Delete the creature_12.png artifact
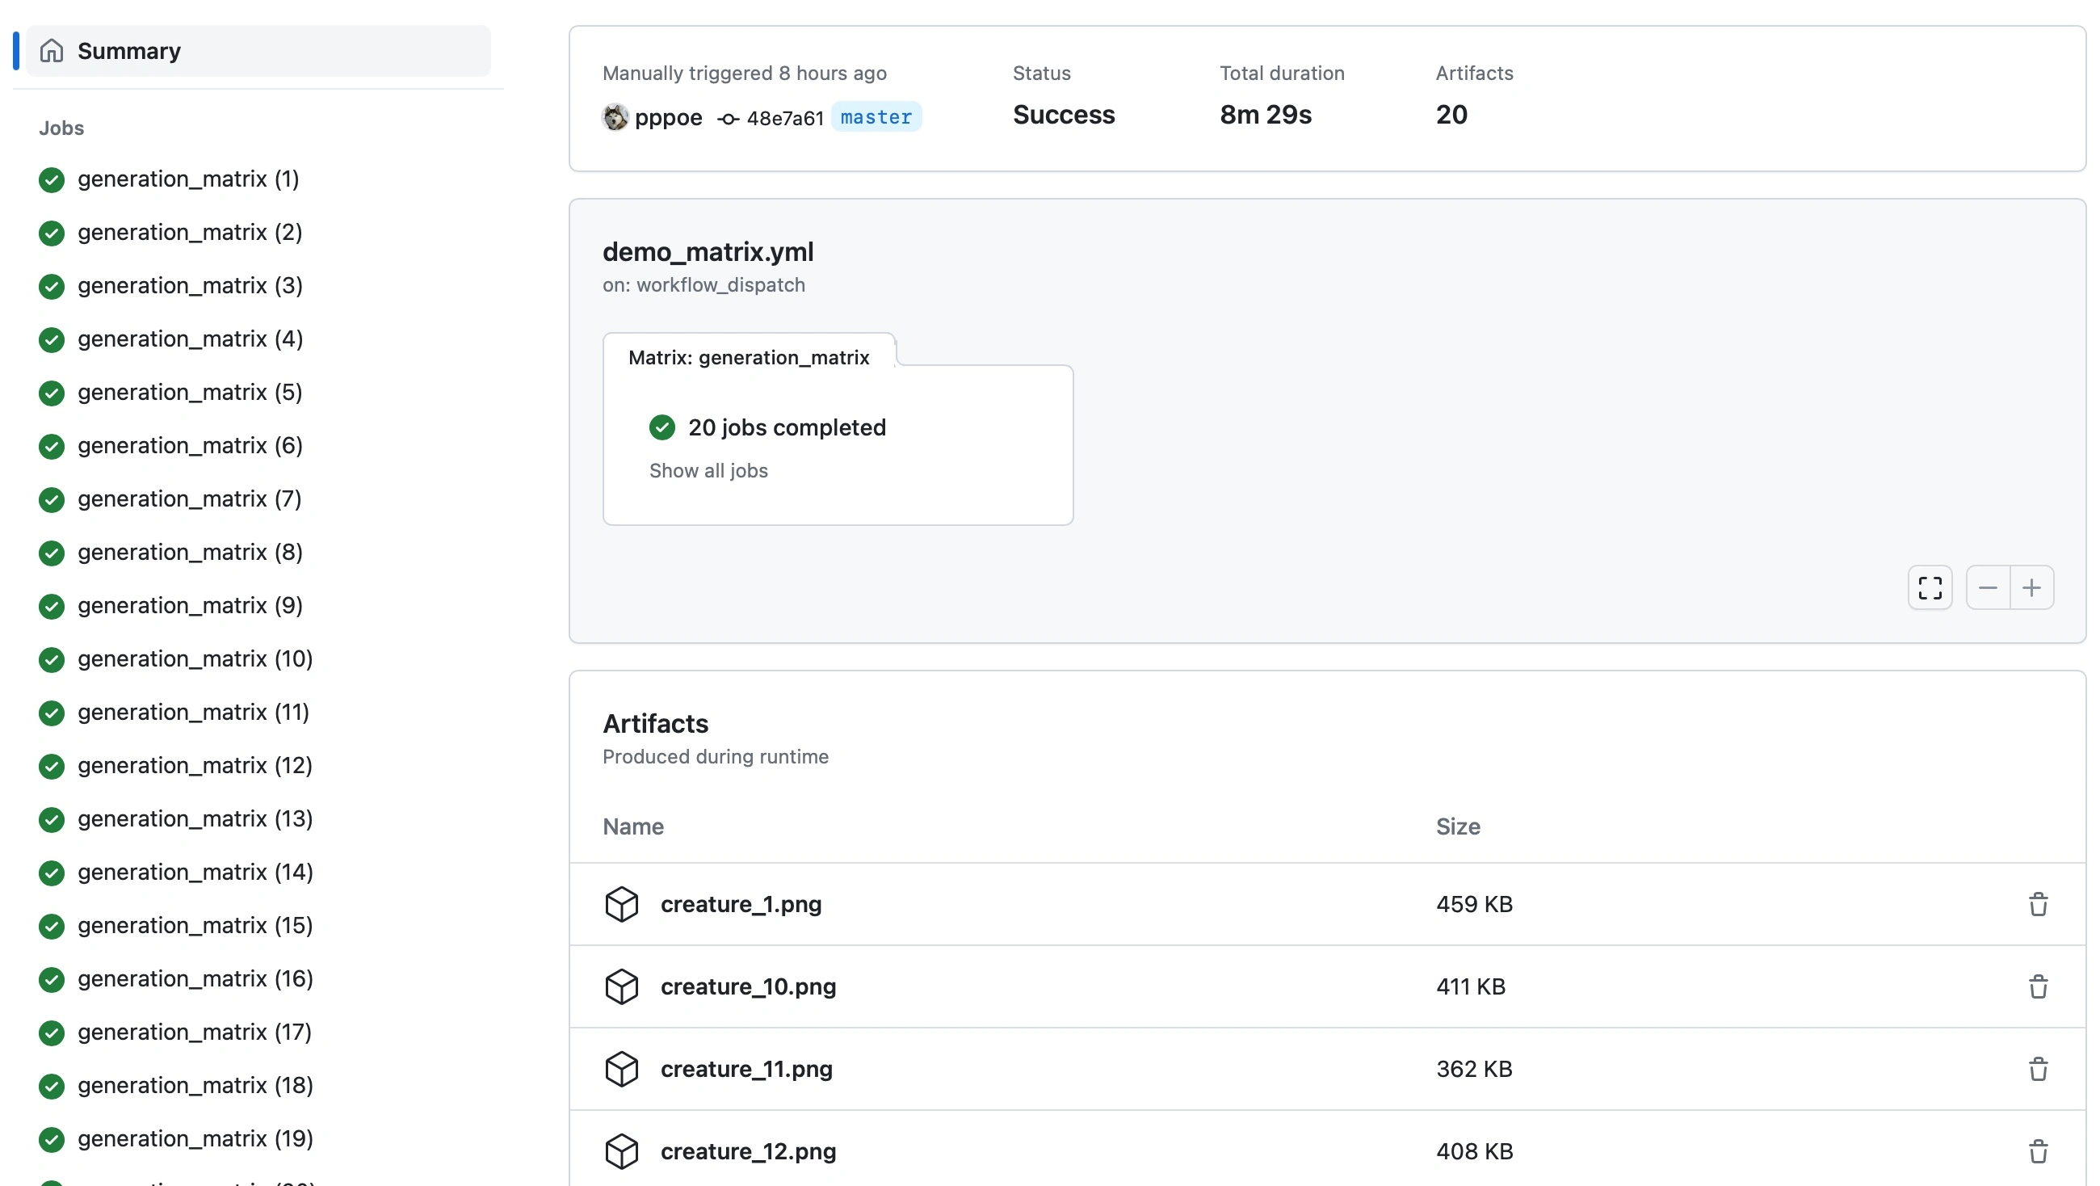The height and width of the screenshot is (1186, 2100). click(2037, 1151)
